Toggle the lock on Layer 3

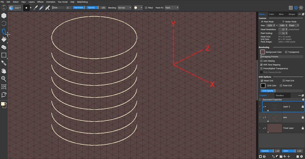point(303,107)
